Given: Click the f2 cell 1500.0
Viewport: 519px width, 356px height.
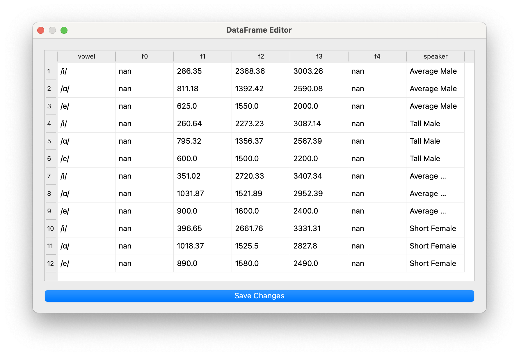Looking at the screenshot, I should click(x=261, y=159).
